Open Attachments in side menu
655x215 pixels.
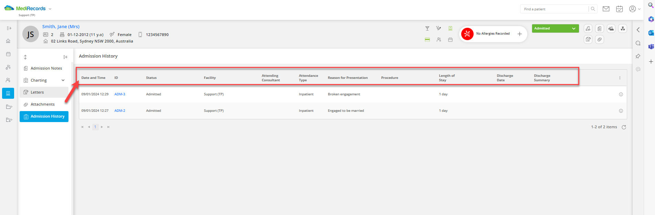(x=44, y=104)
